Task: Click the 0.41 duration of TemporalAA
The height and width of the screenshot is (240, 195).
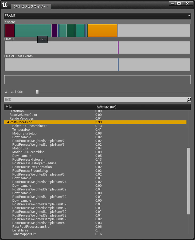Action: 98,129
